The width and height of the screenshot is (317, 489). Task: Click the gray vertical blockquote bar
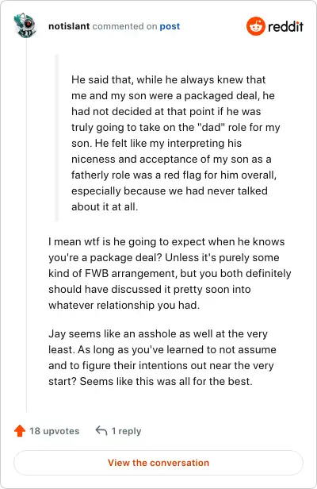coord(57,138)
